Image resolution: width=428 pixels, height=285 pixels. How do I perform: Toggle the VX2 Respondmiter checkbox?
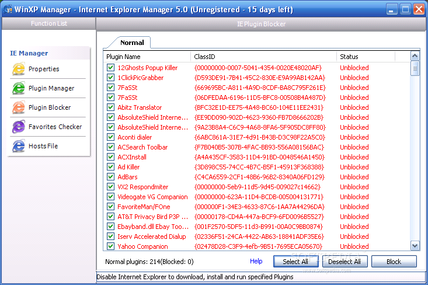click(x=110, y=187)
